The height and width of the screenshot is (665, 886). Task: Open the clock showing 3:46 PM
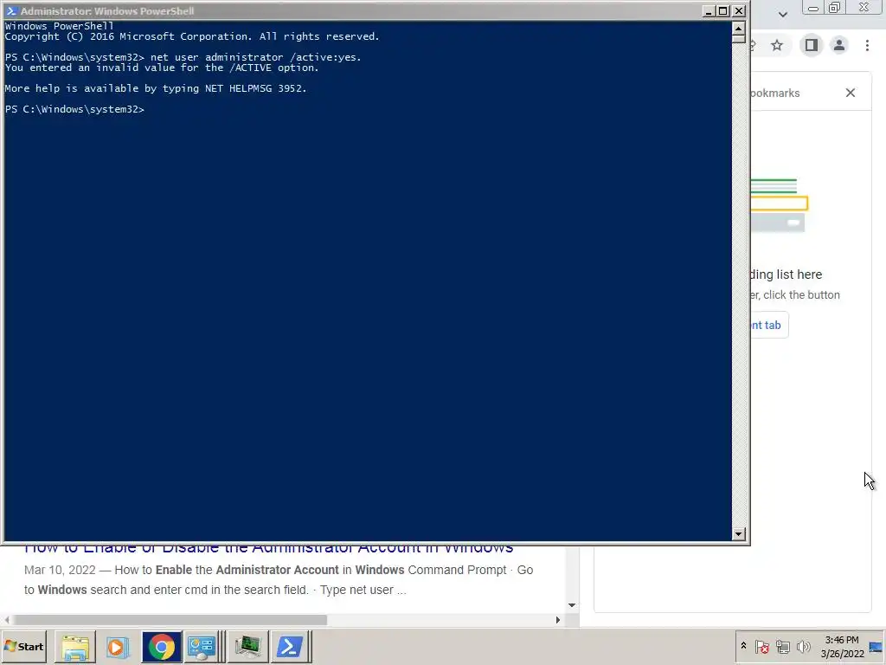pos(842,646)
